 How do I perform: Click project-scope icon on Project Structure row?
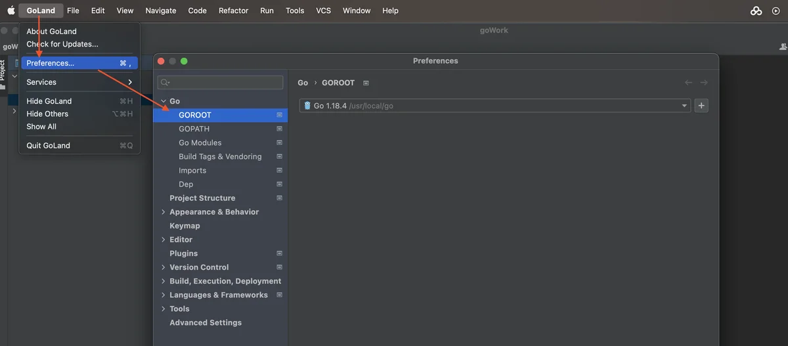[x=279, y=198]
